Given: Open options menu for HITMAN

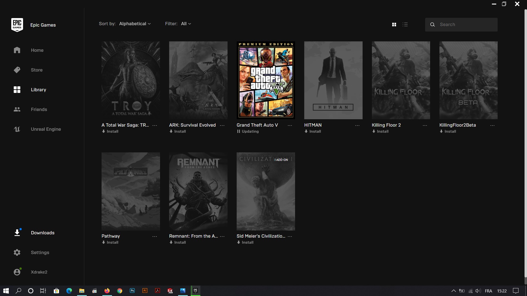Looking at the screenshot, I should click(x=357, y=125).
